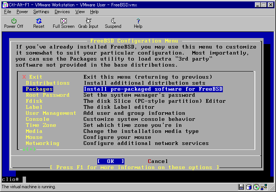Maximize the VMware Workstation window
The image size is (276, 192).
coord(264,5)
